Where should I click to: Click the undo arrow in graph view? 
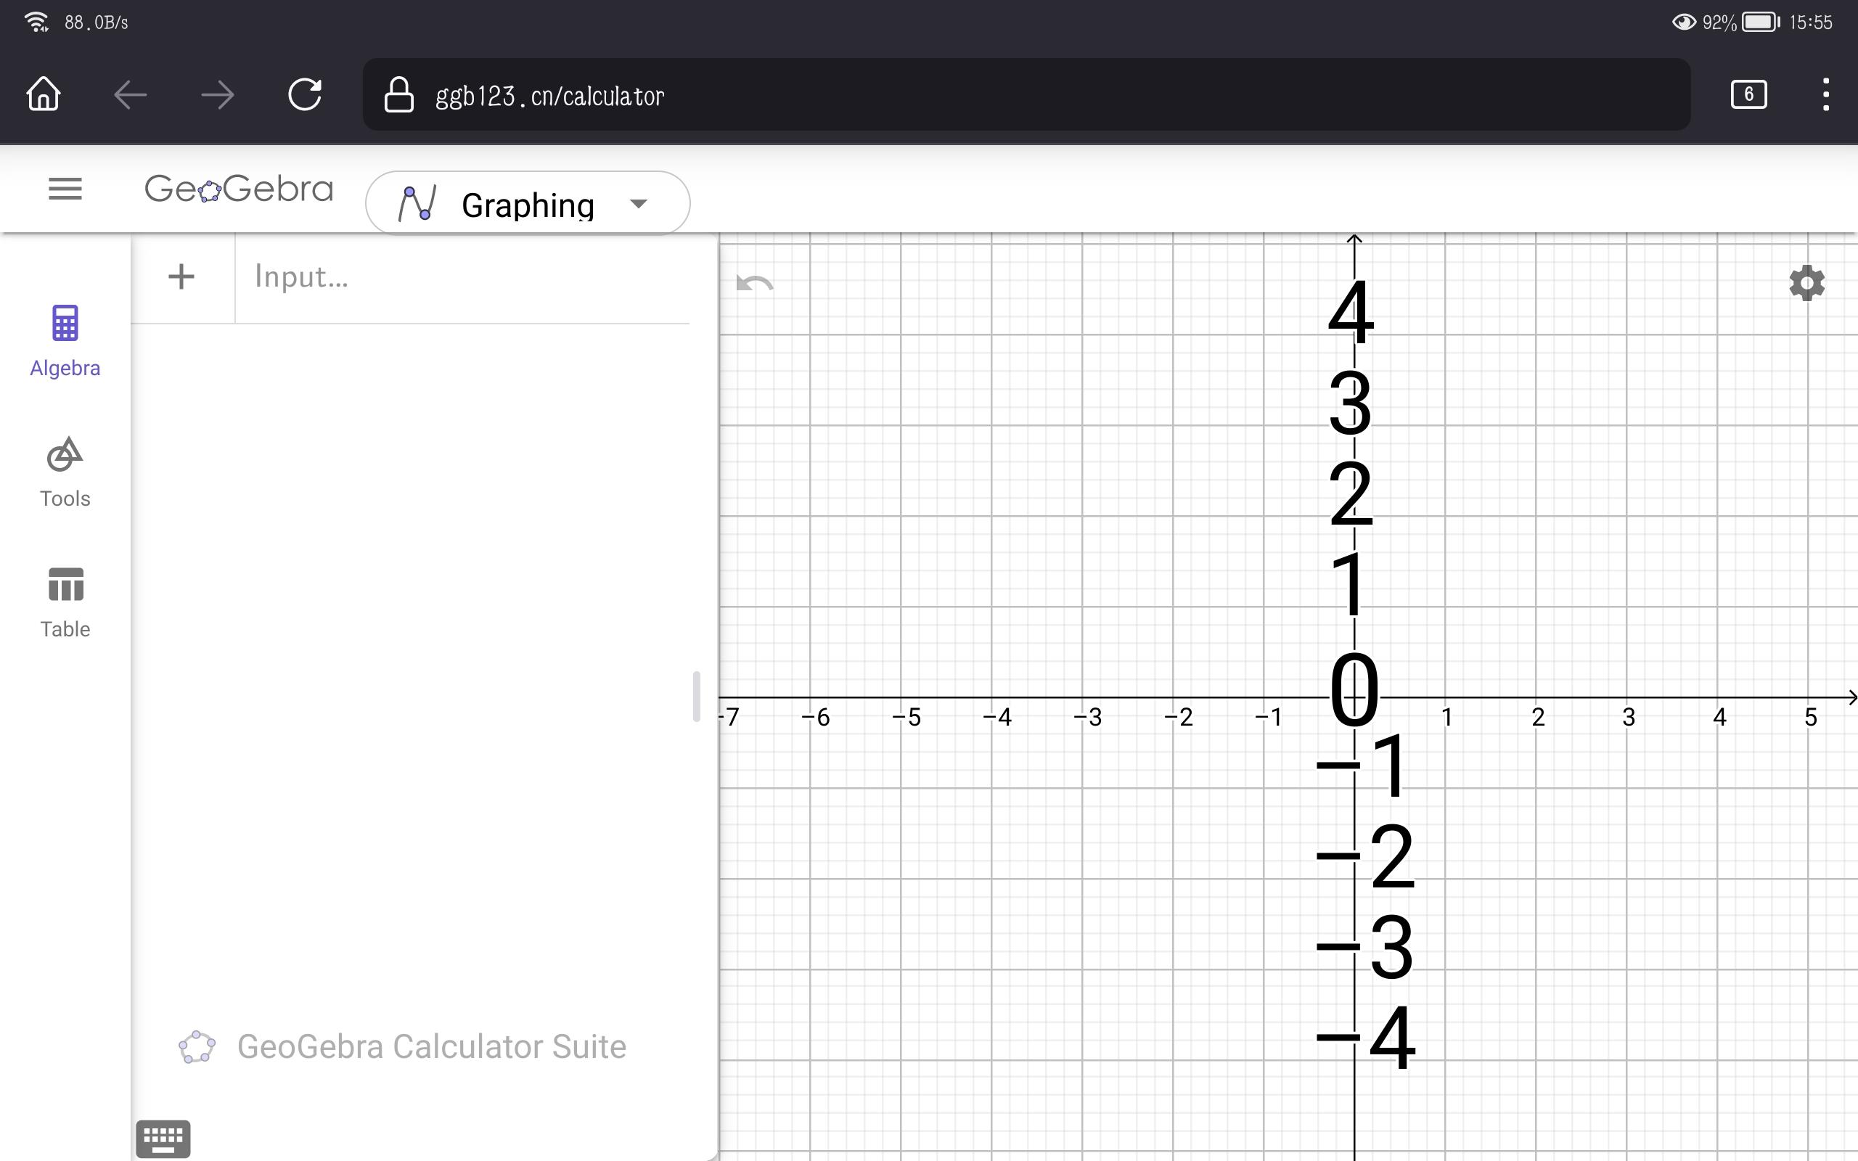coord(755,283)
